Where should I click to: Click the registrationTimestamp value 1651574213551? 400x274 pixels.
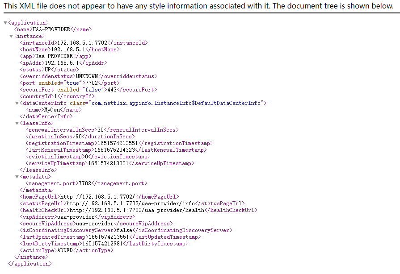[118, 143]
